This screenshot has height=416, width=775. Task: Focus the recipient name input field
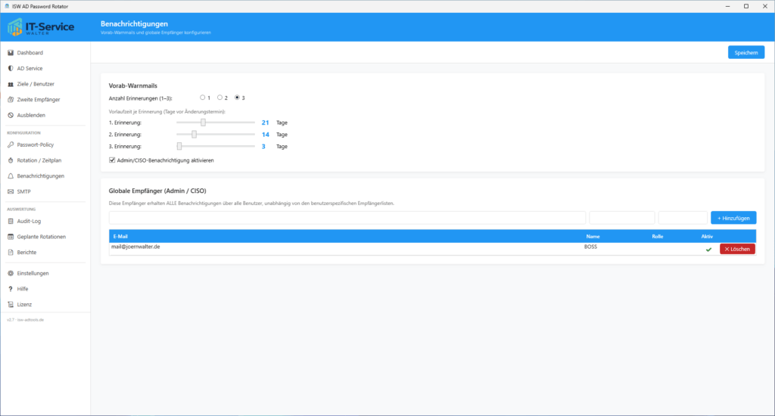coord(622,218)
